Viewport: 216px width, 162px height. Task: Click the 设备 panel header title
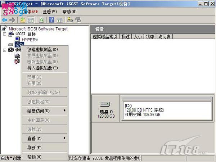(x=100, y=29)
